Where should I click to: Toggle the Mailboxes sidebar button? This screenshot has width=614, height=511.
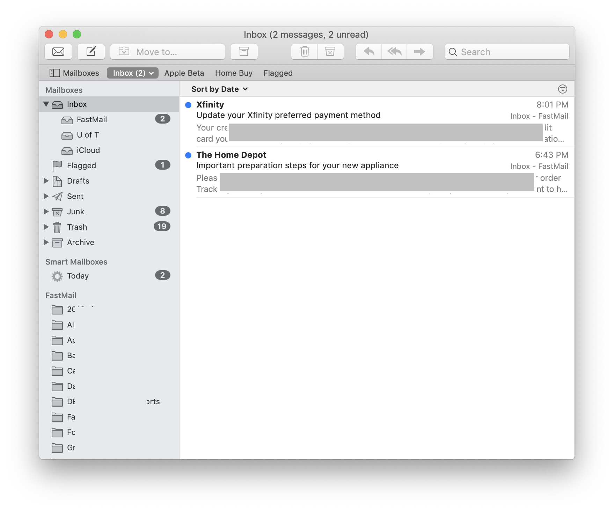[x=74, y=73]
